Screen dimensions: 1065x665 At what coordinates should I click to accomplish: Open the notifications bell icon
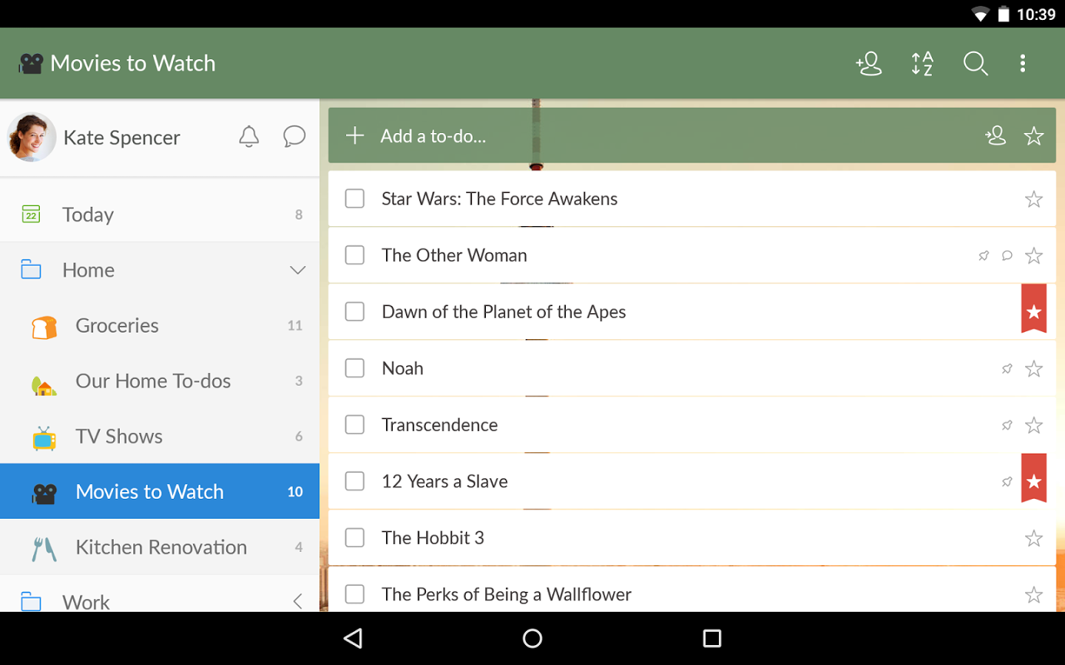click(x=249, y=137)
